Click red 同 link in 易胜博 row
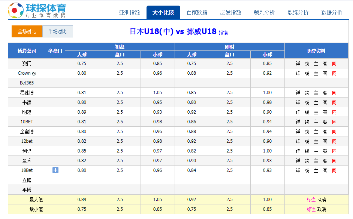 334,93
